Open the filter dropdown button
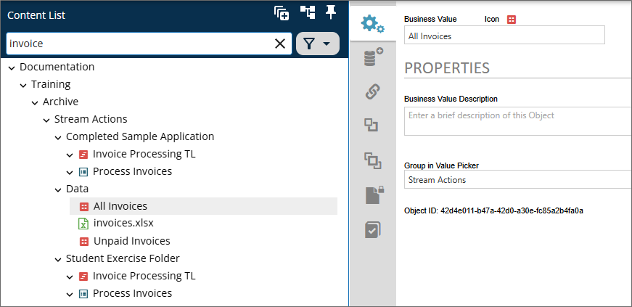The width and height of the screenshot is (632, 307). [x=318, y=44]
